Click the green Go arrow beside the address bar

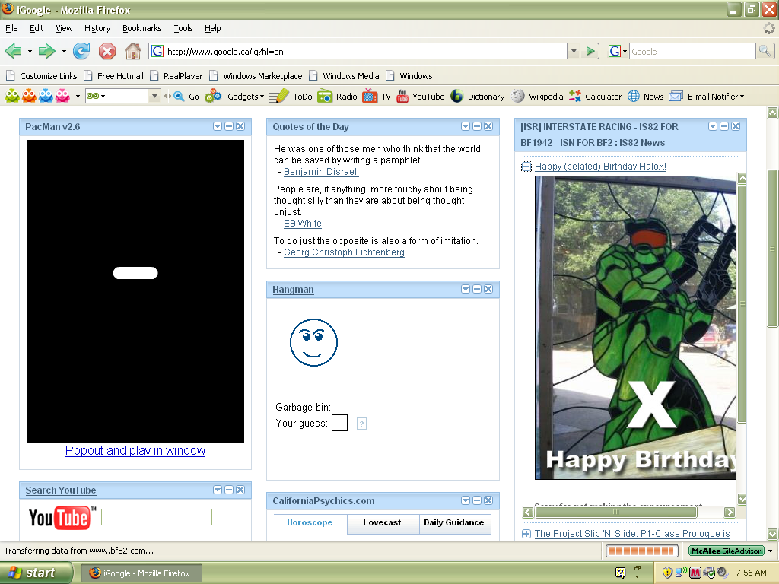click(x=590, y=51)
